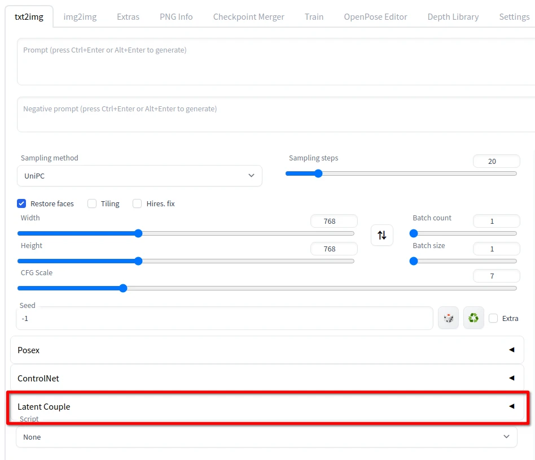
Task: Click the Sampling steps slider handle
Action: tap(318, 173)
